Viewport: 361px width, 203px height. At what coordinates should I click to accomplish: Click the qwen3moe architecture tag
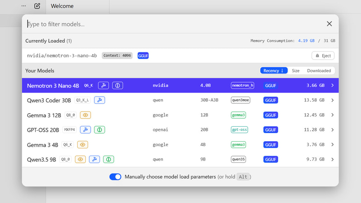click(241, 100)
